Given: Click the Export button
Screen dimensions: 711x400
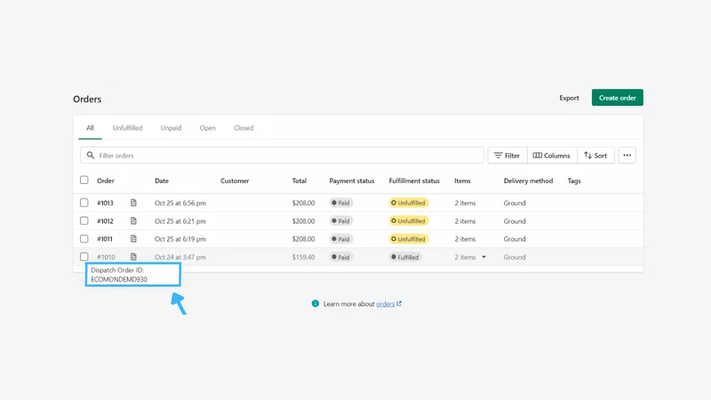Looking at the screenshot, I should [x=569, y=98].
